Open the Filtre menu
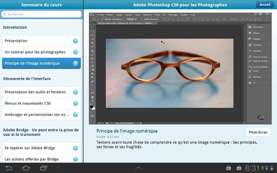Screen dimensions: 277x173 (157, 15)
